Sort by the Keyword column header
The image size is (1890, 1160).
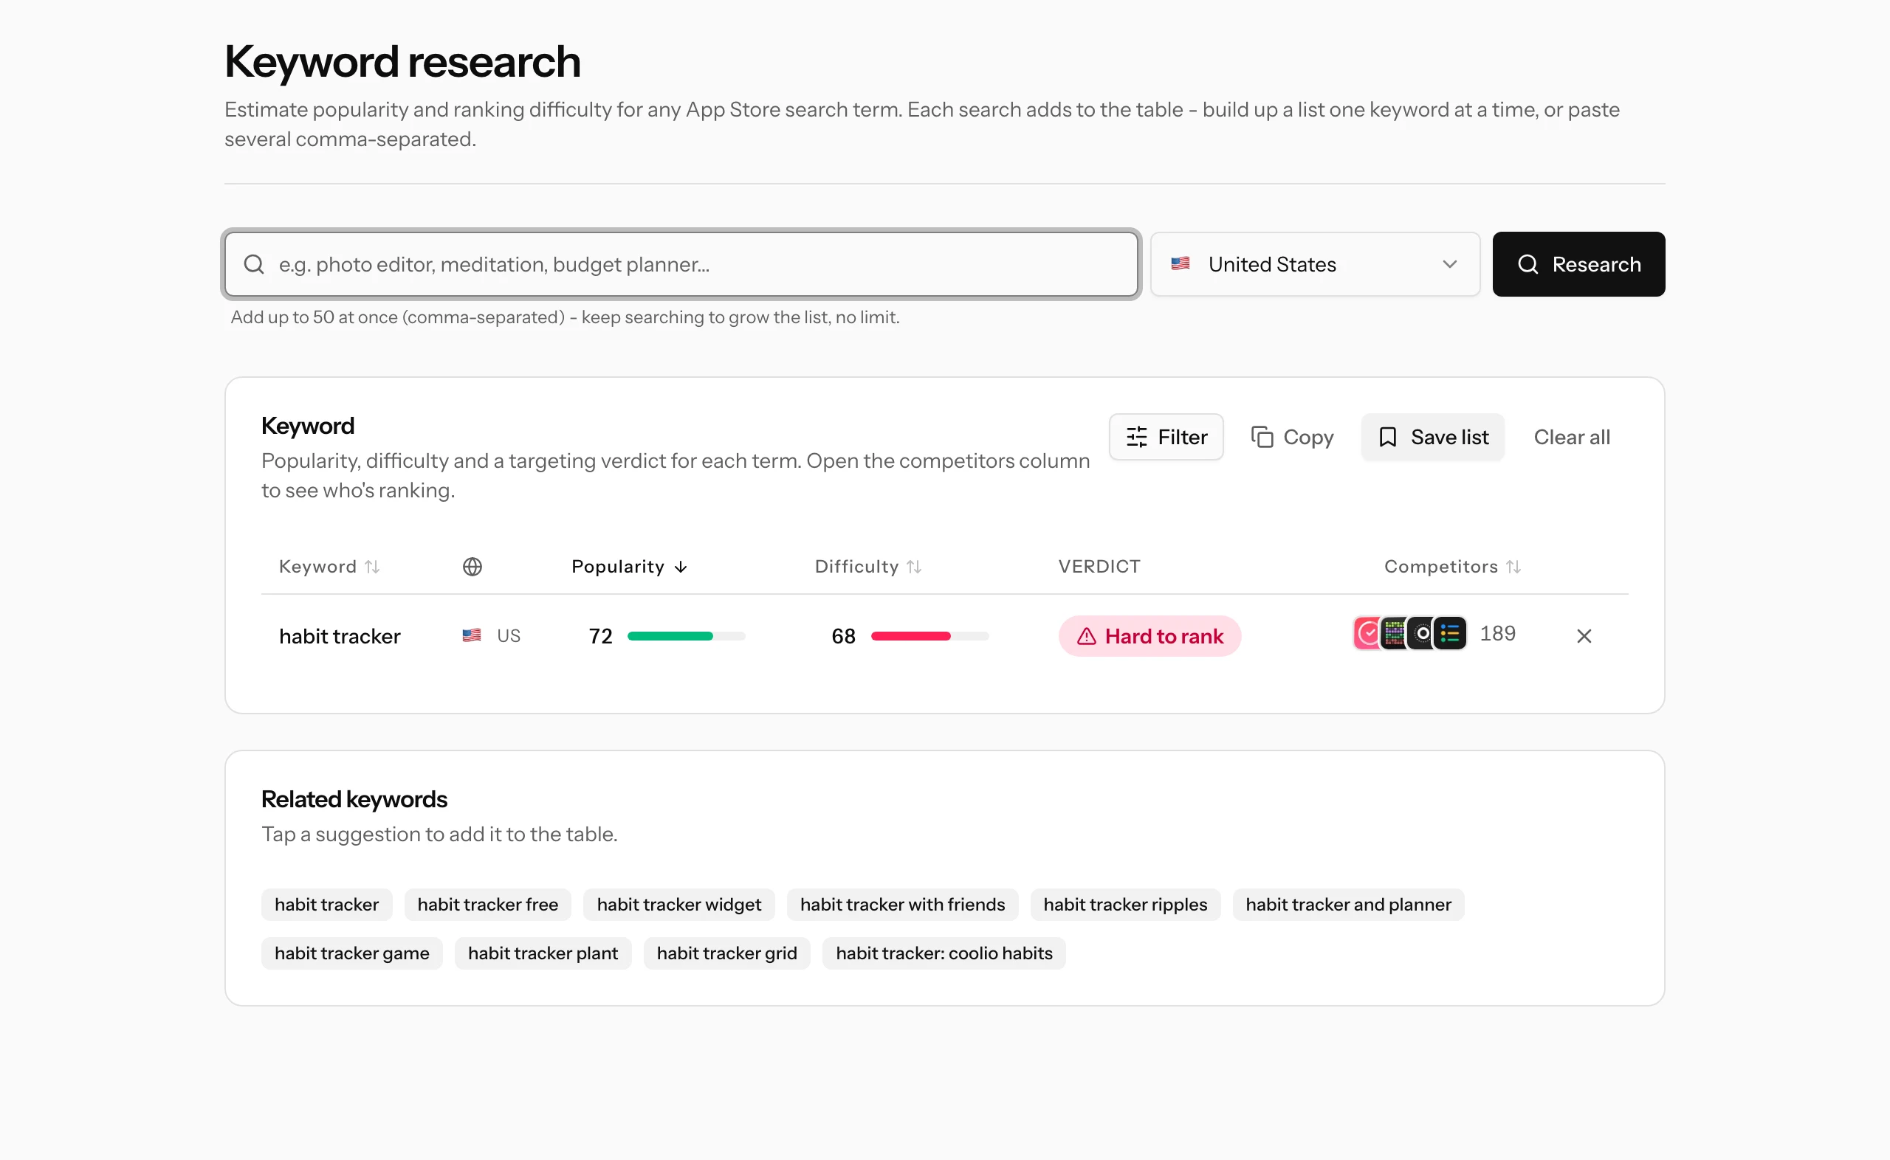coord(329,566)
